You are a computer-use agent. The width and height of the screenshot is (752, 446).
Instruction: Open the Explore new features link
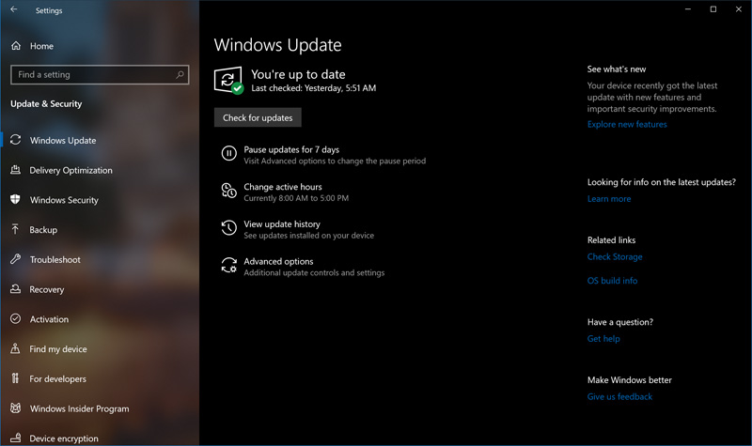coord(627,124)
